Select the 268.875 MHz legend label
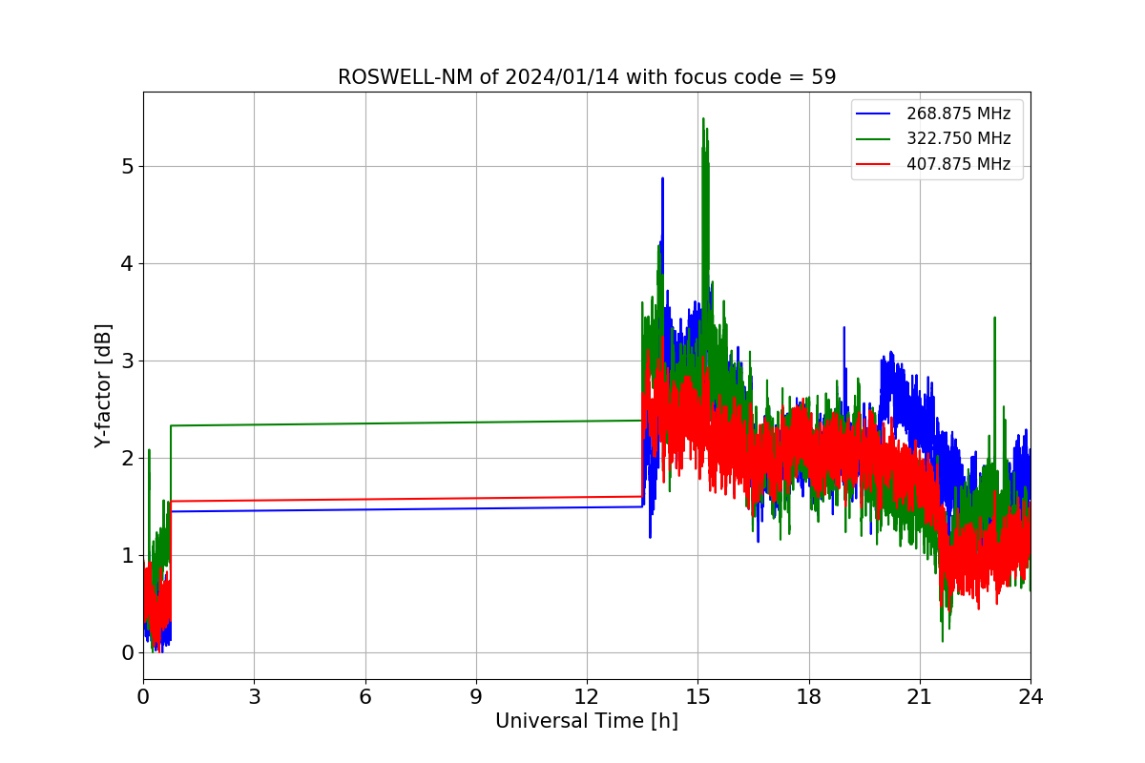The height and width of the screenshot is (763, 1145). pos(958,113)
